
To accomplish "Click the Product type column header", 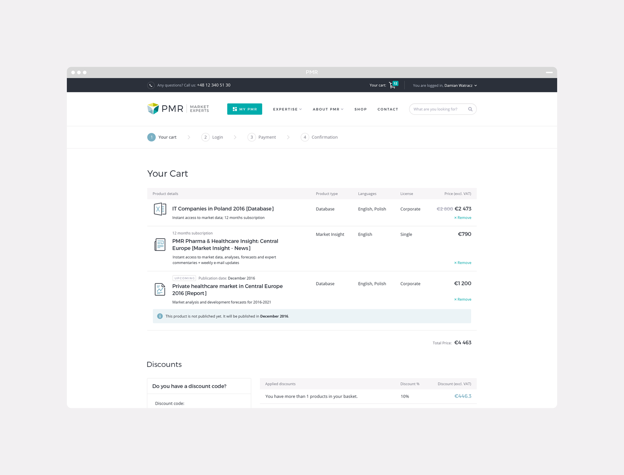I will pos(327,194).
